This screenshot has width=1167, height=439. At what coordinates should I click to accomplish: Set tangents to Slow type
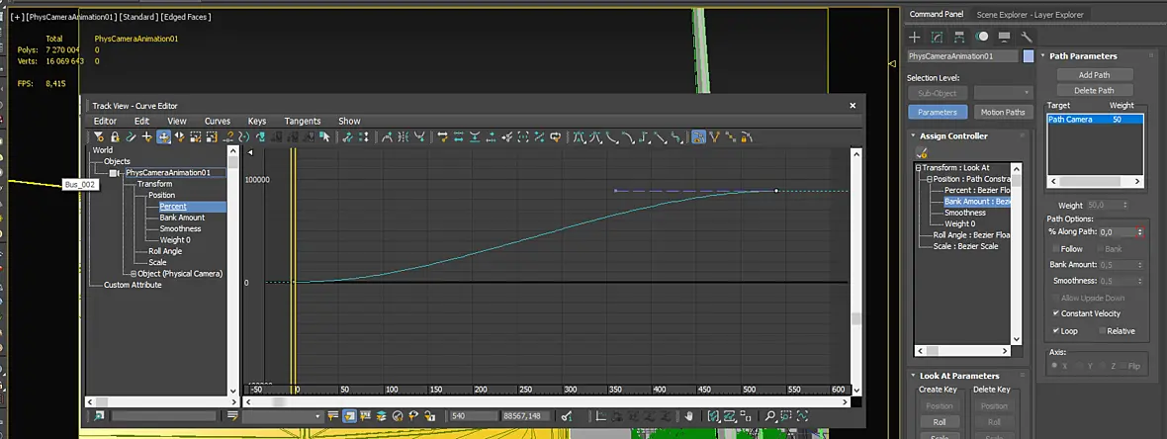pos(627,136)
